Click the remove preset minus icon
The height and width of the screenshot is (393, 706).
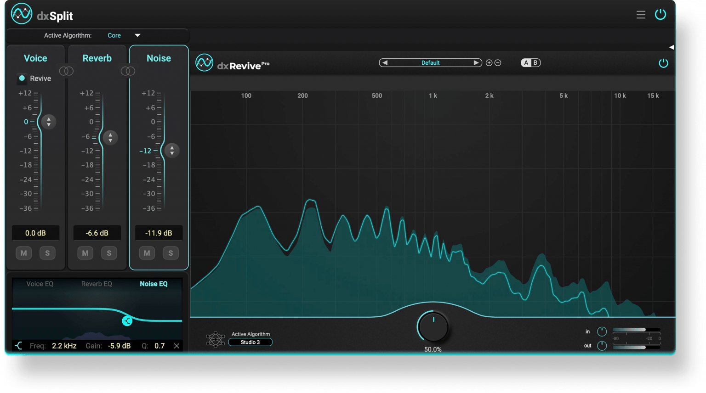tap(498, 63)
